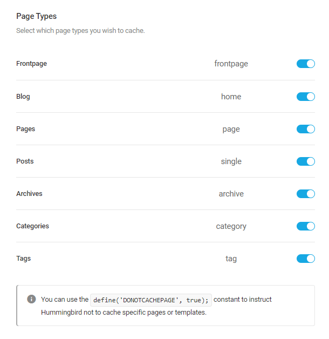Click 'Hummingbird not to cache' notice text

124,313
